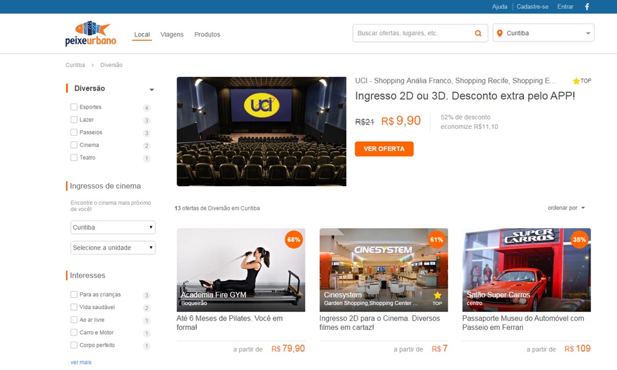Select the Corpo perfeito checkbox
The image size is (617, 370).
(73, 345)
